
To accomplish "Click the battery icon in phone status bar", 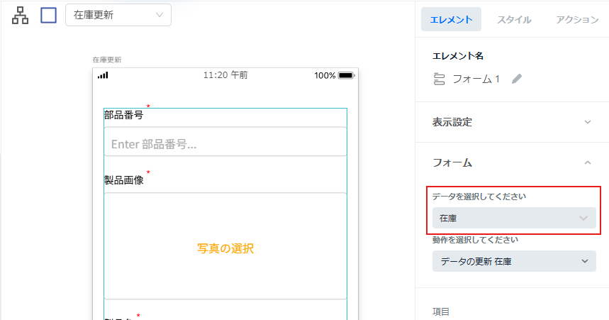I will (346, 75).
